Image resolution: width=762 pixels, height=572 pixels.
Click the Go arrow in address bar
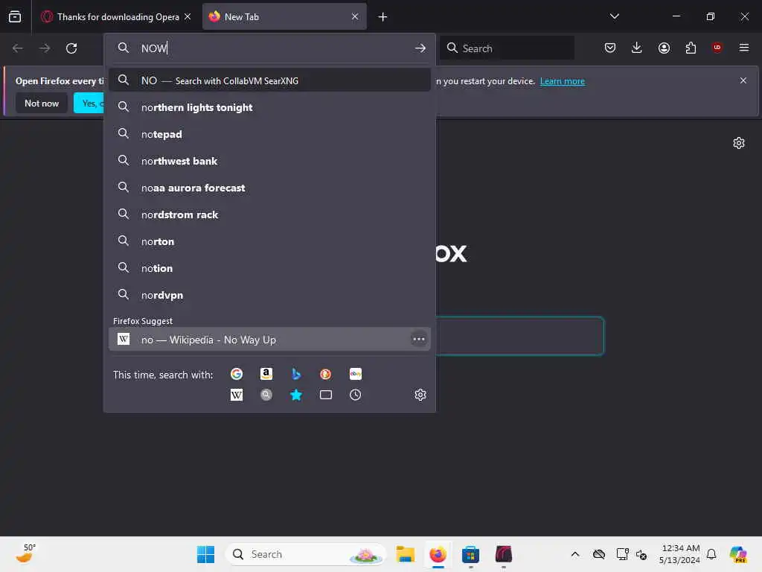[x=420, y=48]
